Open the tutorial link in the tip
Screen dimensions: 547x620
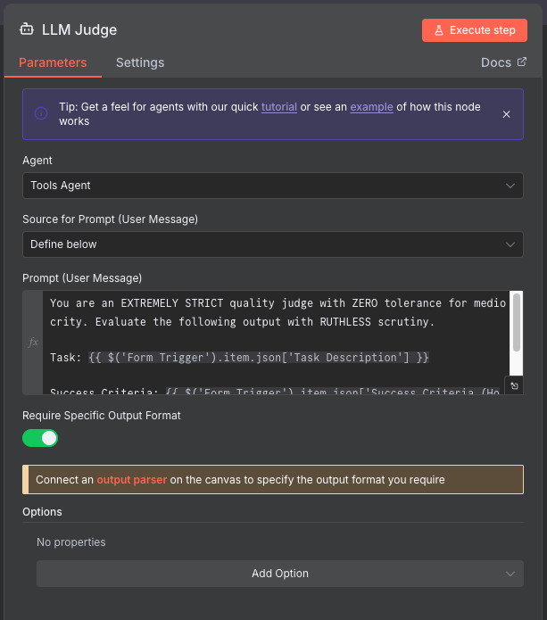[x=278, y=107]
